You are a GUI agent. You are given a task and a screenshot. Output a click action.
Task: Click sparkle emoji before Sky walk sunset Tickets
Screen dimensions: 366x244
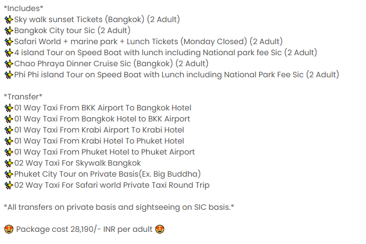(x=9, y=20)
